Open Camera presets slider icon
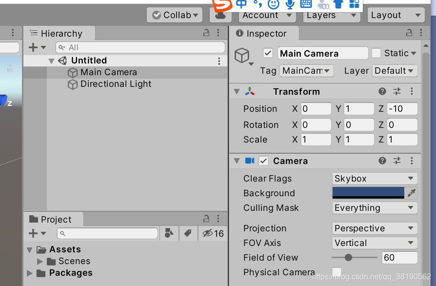436x286 pixels. tap(397, 161)
